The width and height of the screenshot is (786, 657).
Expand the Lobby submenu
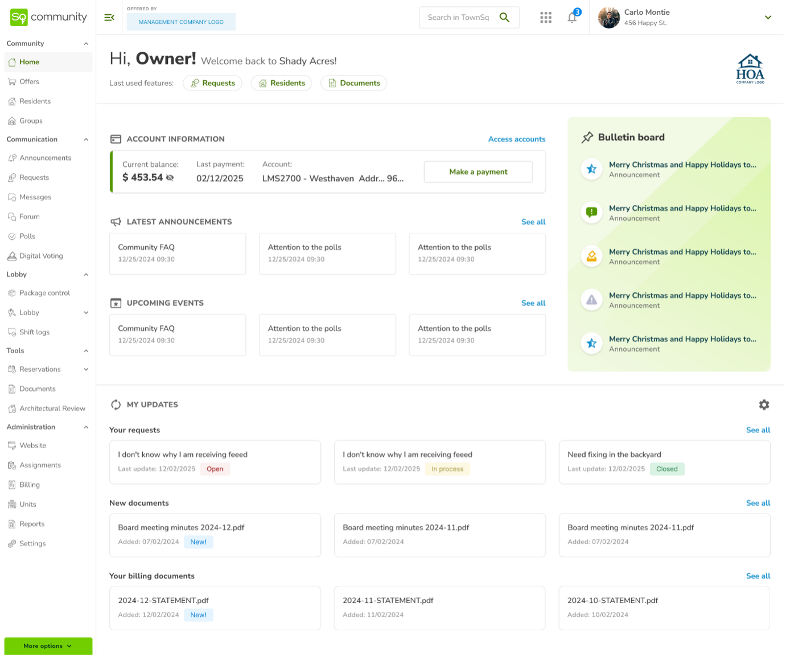[86, 312]
